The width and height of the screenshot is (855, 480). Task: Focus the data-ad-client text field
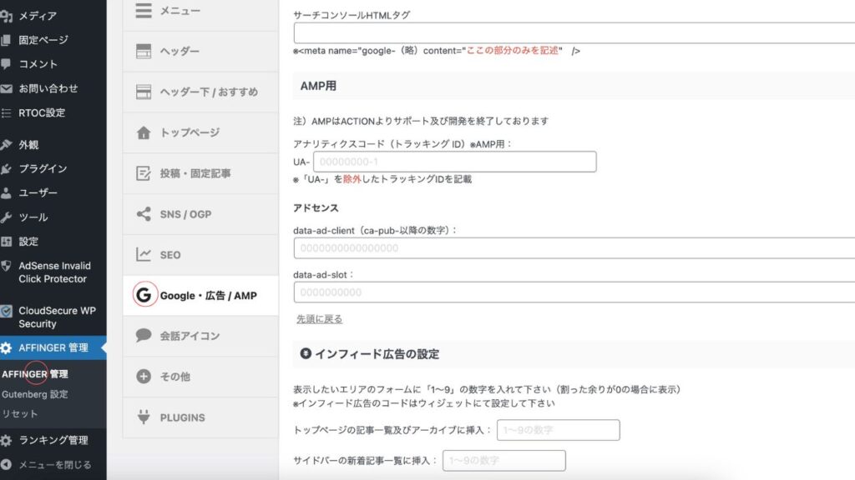[x=574, y=248]
